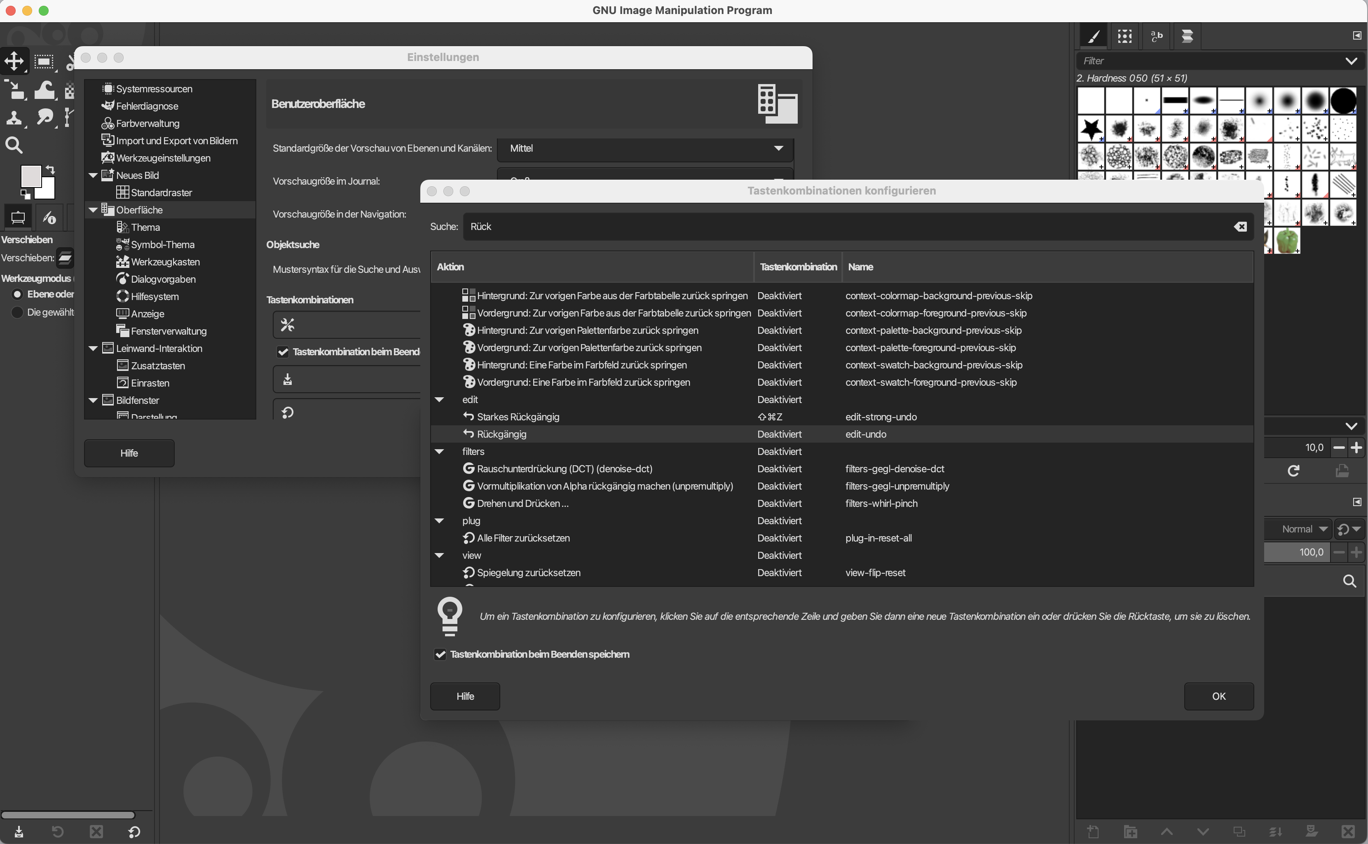Select the Rectangle Select tool
This screenshot has height=844, width=1368.
pyautogui.click(x=44, y=61)
